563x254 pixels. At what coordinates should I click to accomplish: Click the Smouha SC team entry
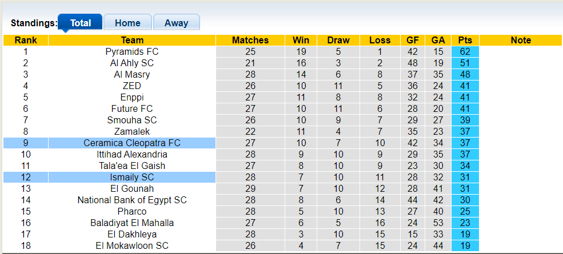coord(132,120)
